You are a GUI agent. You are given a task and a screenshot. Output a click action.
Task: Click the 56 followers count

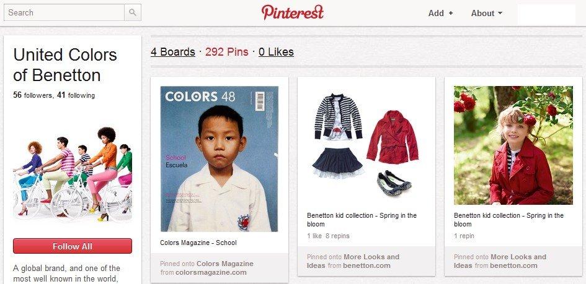tap(32, 95)
